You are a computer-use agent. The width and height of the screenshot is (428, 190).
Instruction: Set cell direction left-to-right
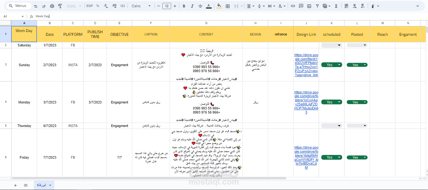(x=355, y=6)
